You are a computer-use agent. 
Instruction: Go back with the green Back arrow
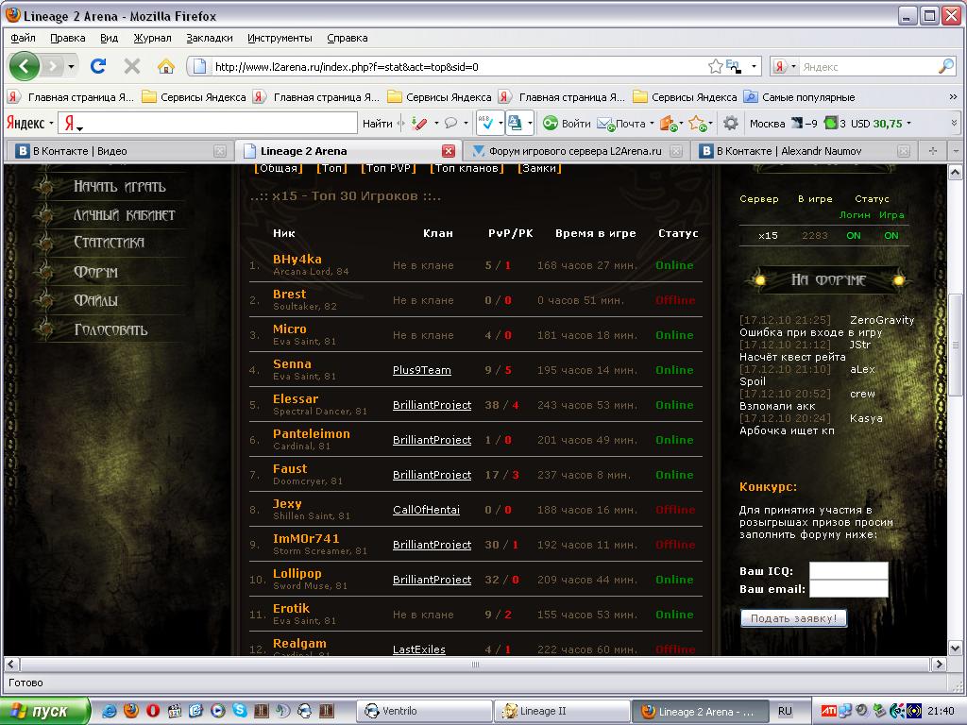24,66
